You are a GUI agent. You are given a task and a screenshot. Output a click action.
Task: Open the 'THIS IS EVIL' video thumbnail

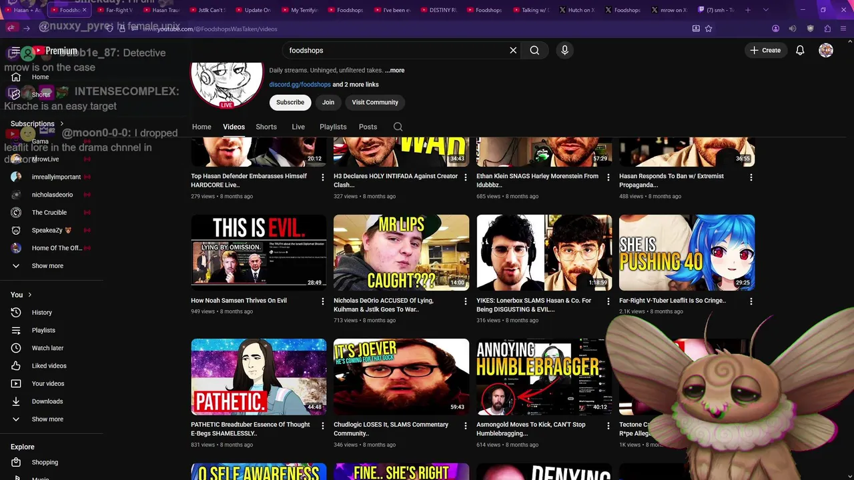click(x=259, y=253)
